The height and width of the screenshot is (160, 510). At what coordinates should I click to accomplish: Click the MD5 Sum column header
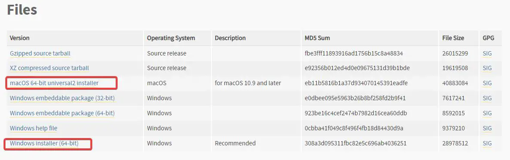point(317,38)
